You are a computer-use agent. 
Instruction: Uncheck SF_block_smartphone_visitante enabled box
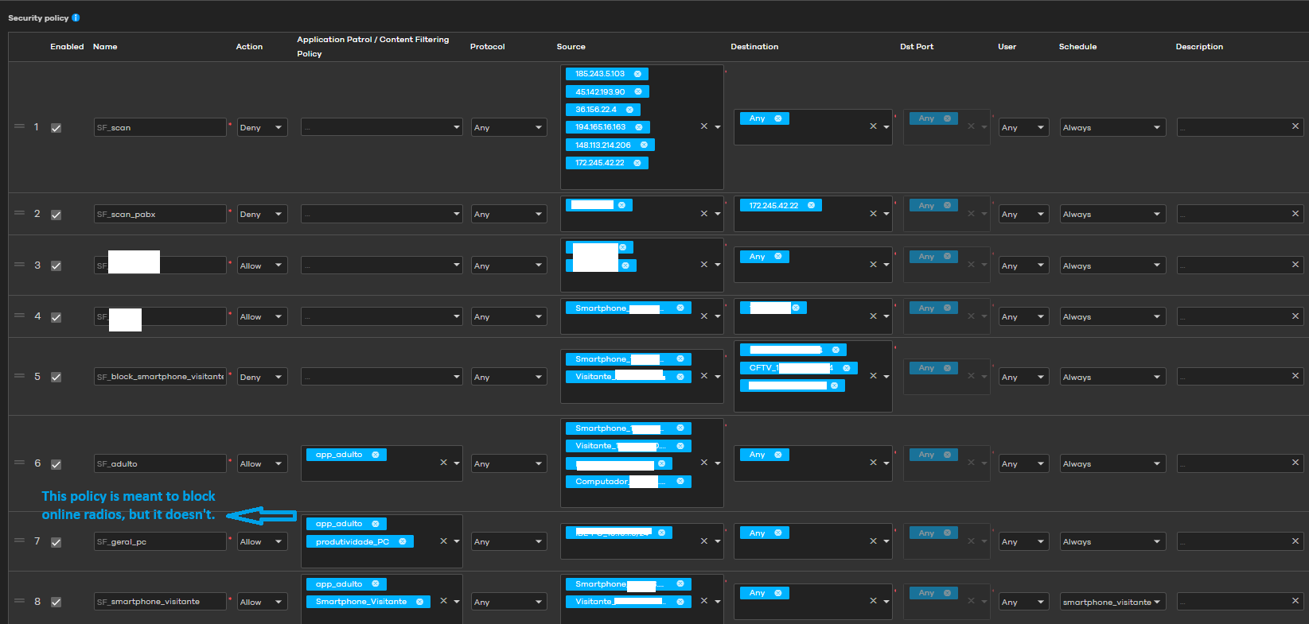(x=56, y=378)
